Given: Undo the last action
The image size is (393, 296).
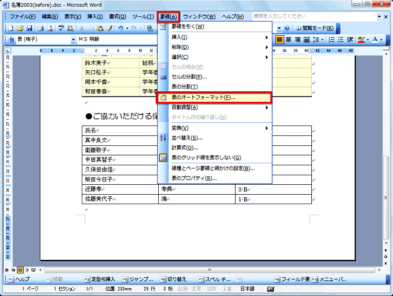Looking at the screenshot, I should click(x=121, y=28).
